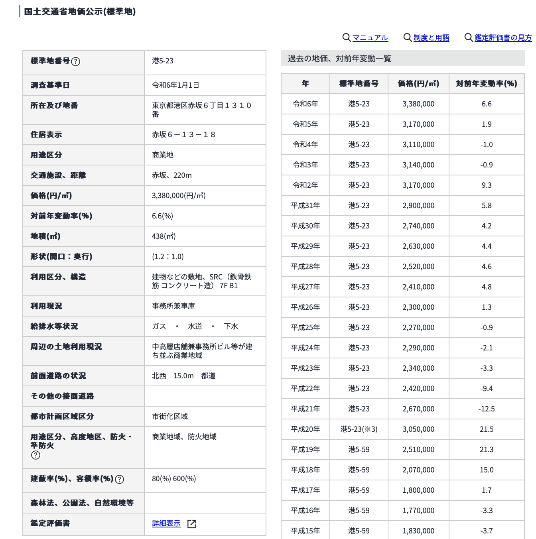Click the 市街化区域 value
The width and height of the screenshot is (536, 539).
coord(170,417)
